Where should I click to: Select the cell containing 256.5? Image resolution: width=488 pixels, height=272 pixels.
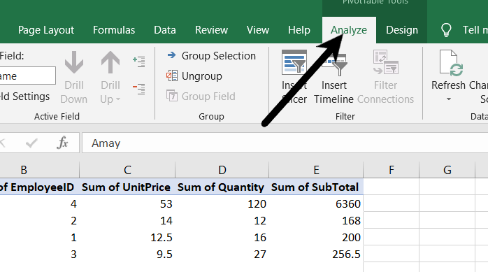pos(316,255)
